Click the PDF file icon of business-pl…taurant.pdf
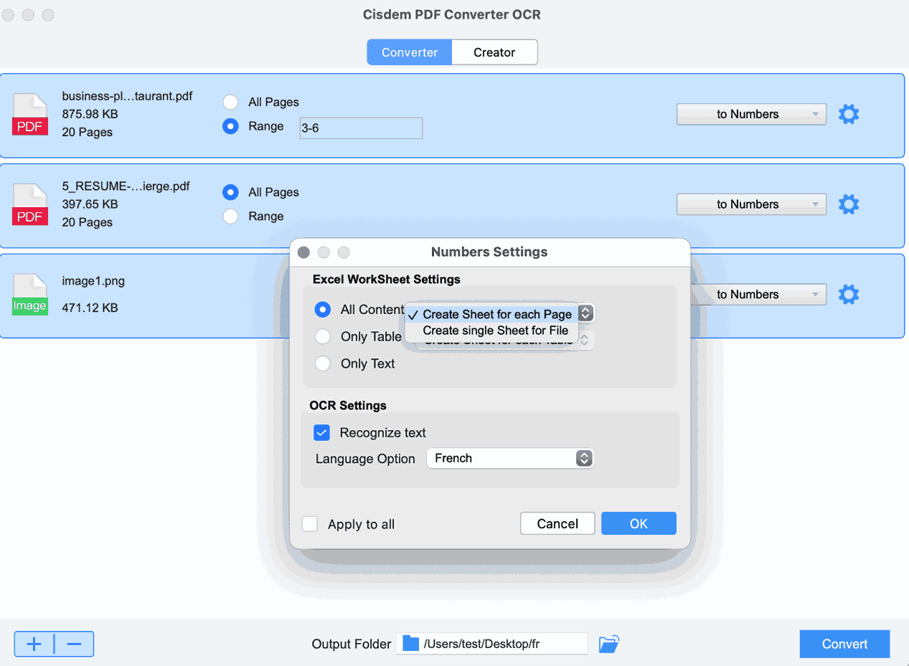 click(x=30, y=115)
